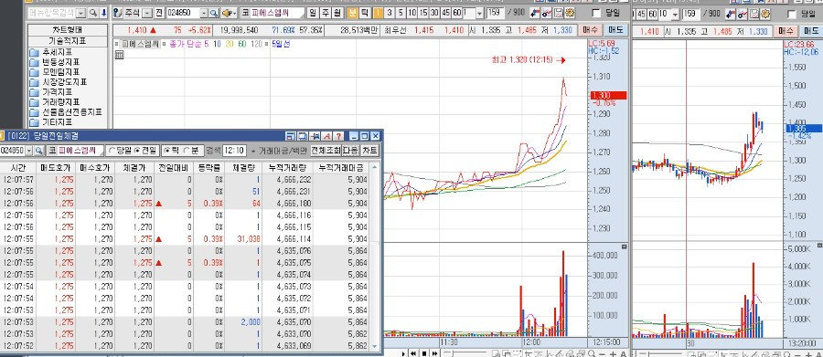Viewport: 823px width, 357px height.
Task: Click the red A font icon in title bar
Action: coord(327,136)
